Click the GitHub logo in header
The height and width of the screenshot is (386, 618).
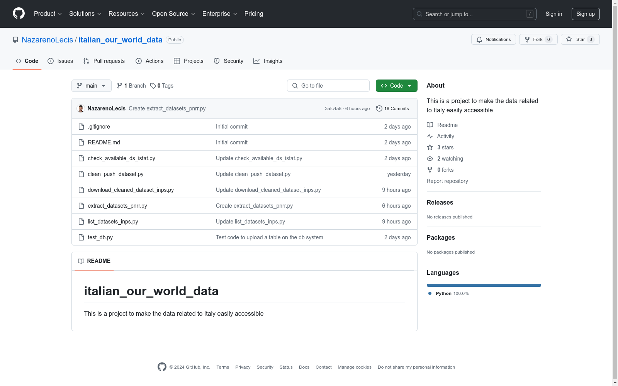(x=19, y=14)
